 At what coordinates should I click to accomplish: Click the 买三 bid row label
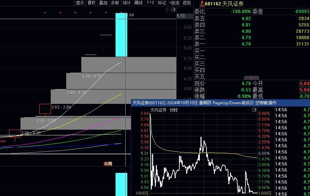[200, 64]
